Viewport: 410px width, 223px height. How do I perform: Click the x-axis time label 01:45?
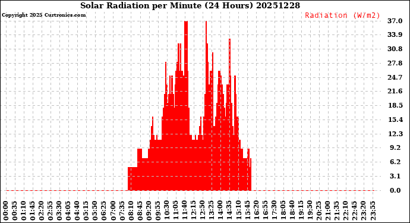click(33, 211)
